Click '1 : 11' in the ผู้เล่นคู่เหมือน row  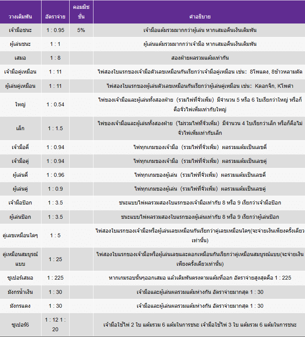(55, 86)
